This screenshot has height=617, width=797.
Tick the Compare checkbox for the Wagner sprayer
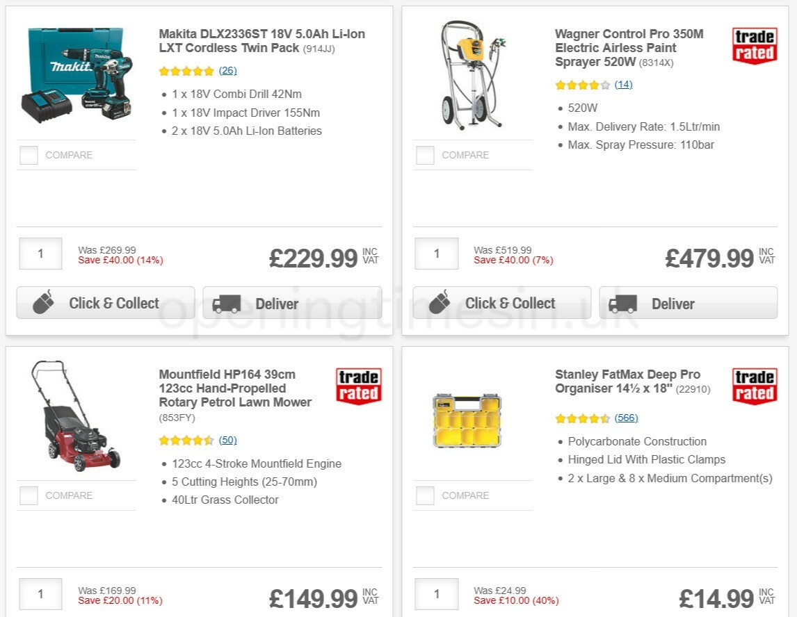(x=424, y=155)
